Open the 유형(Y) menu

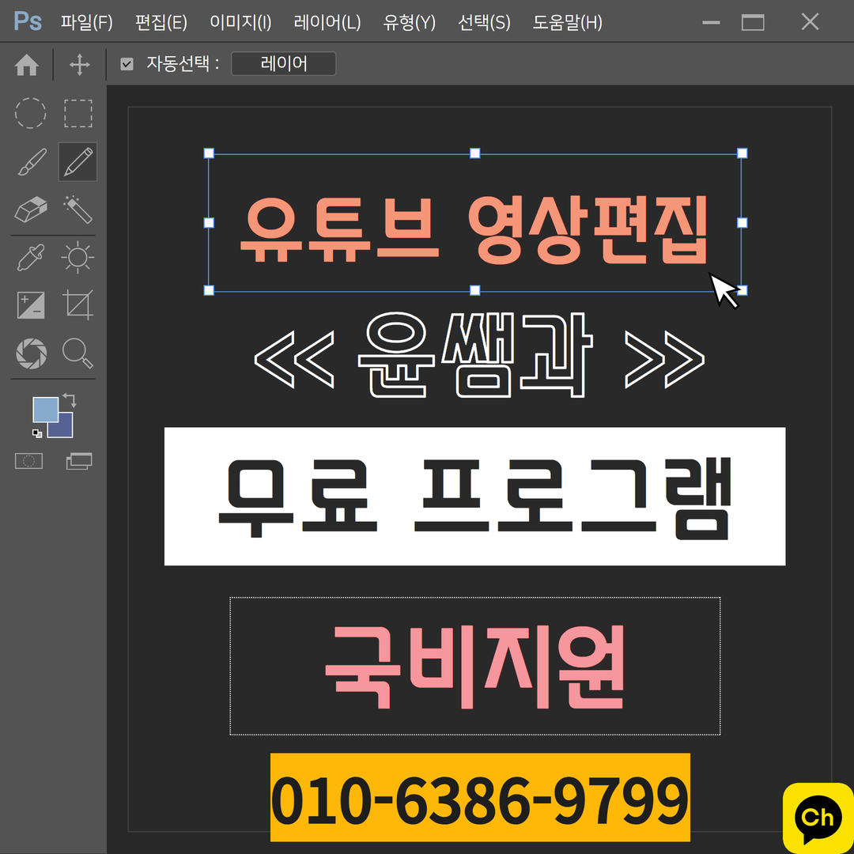410,22
